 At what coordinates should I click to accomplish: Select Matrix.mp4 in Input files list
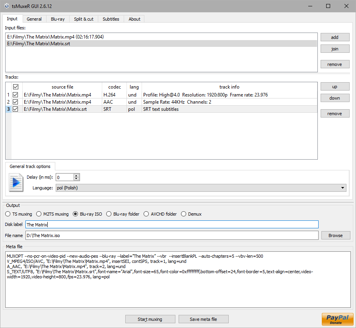(161, 37)
